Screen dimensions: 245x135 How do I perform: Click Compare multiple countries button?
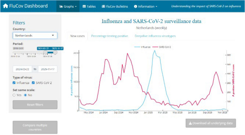35,127
